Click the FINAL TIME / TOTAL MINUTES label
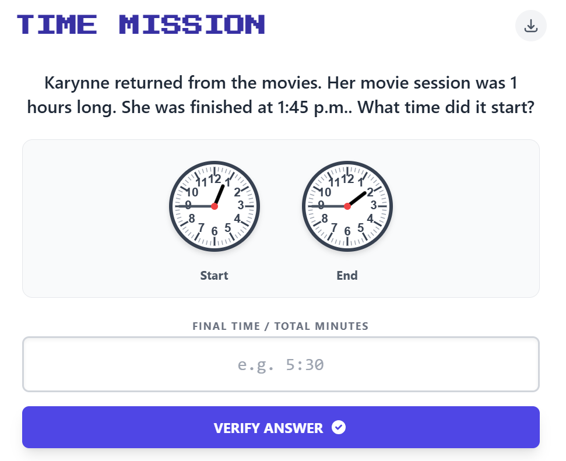The height and width of the screenshot is (461, 566). tap(280, 326)
